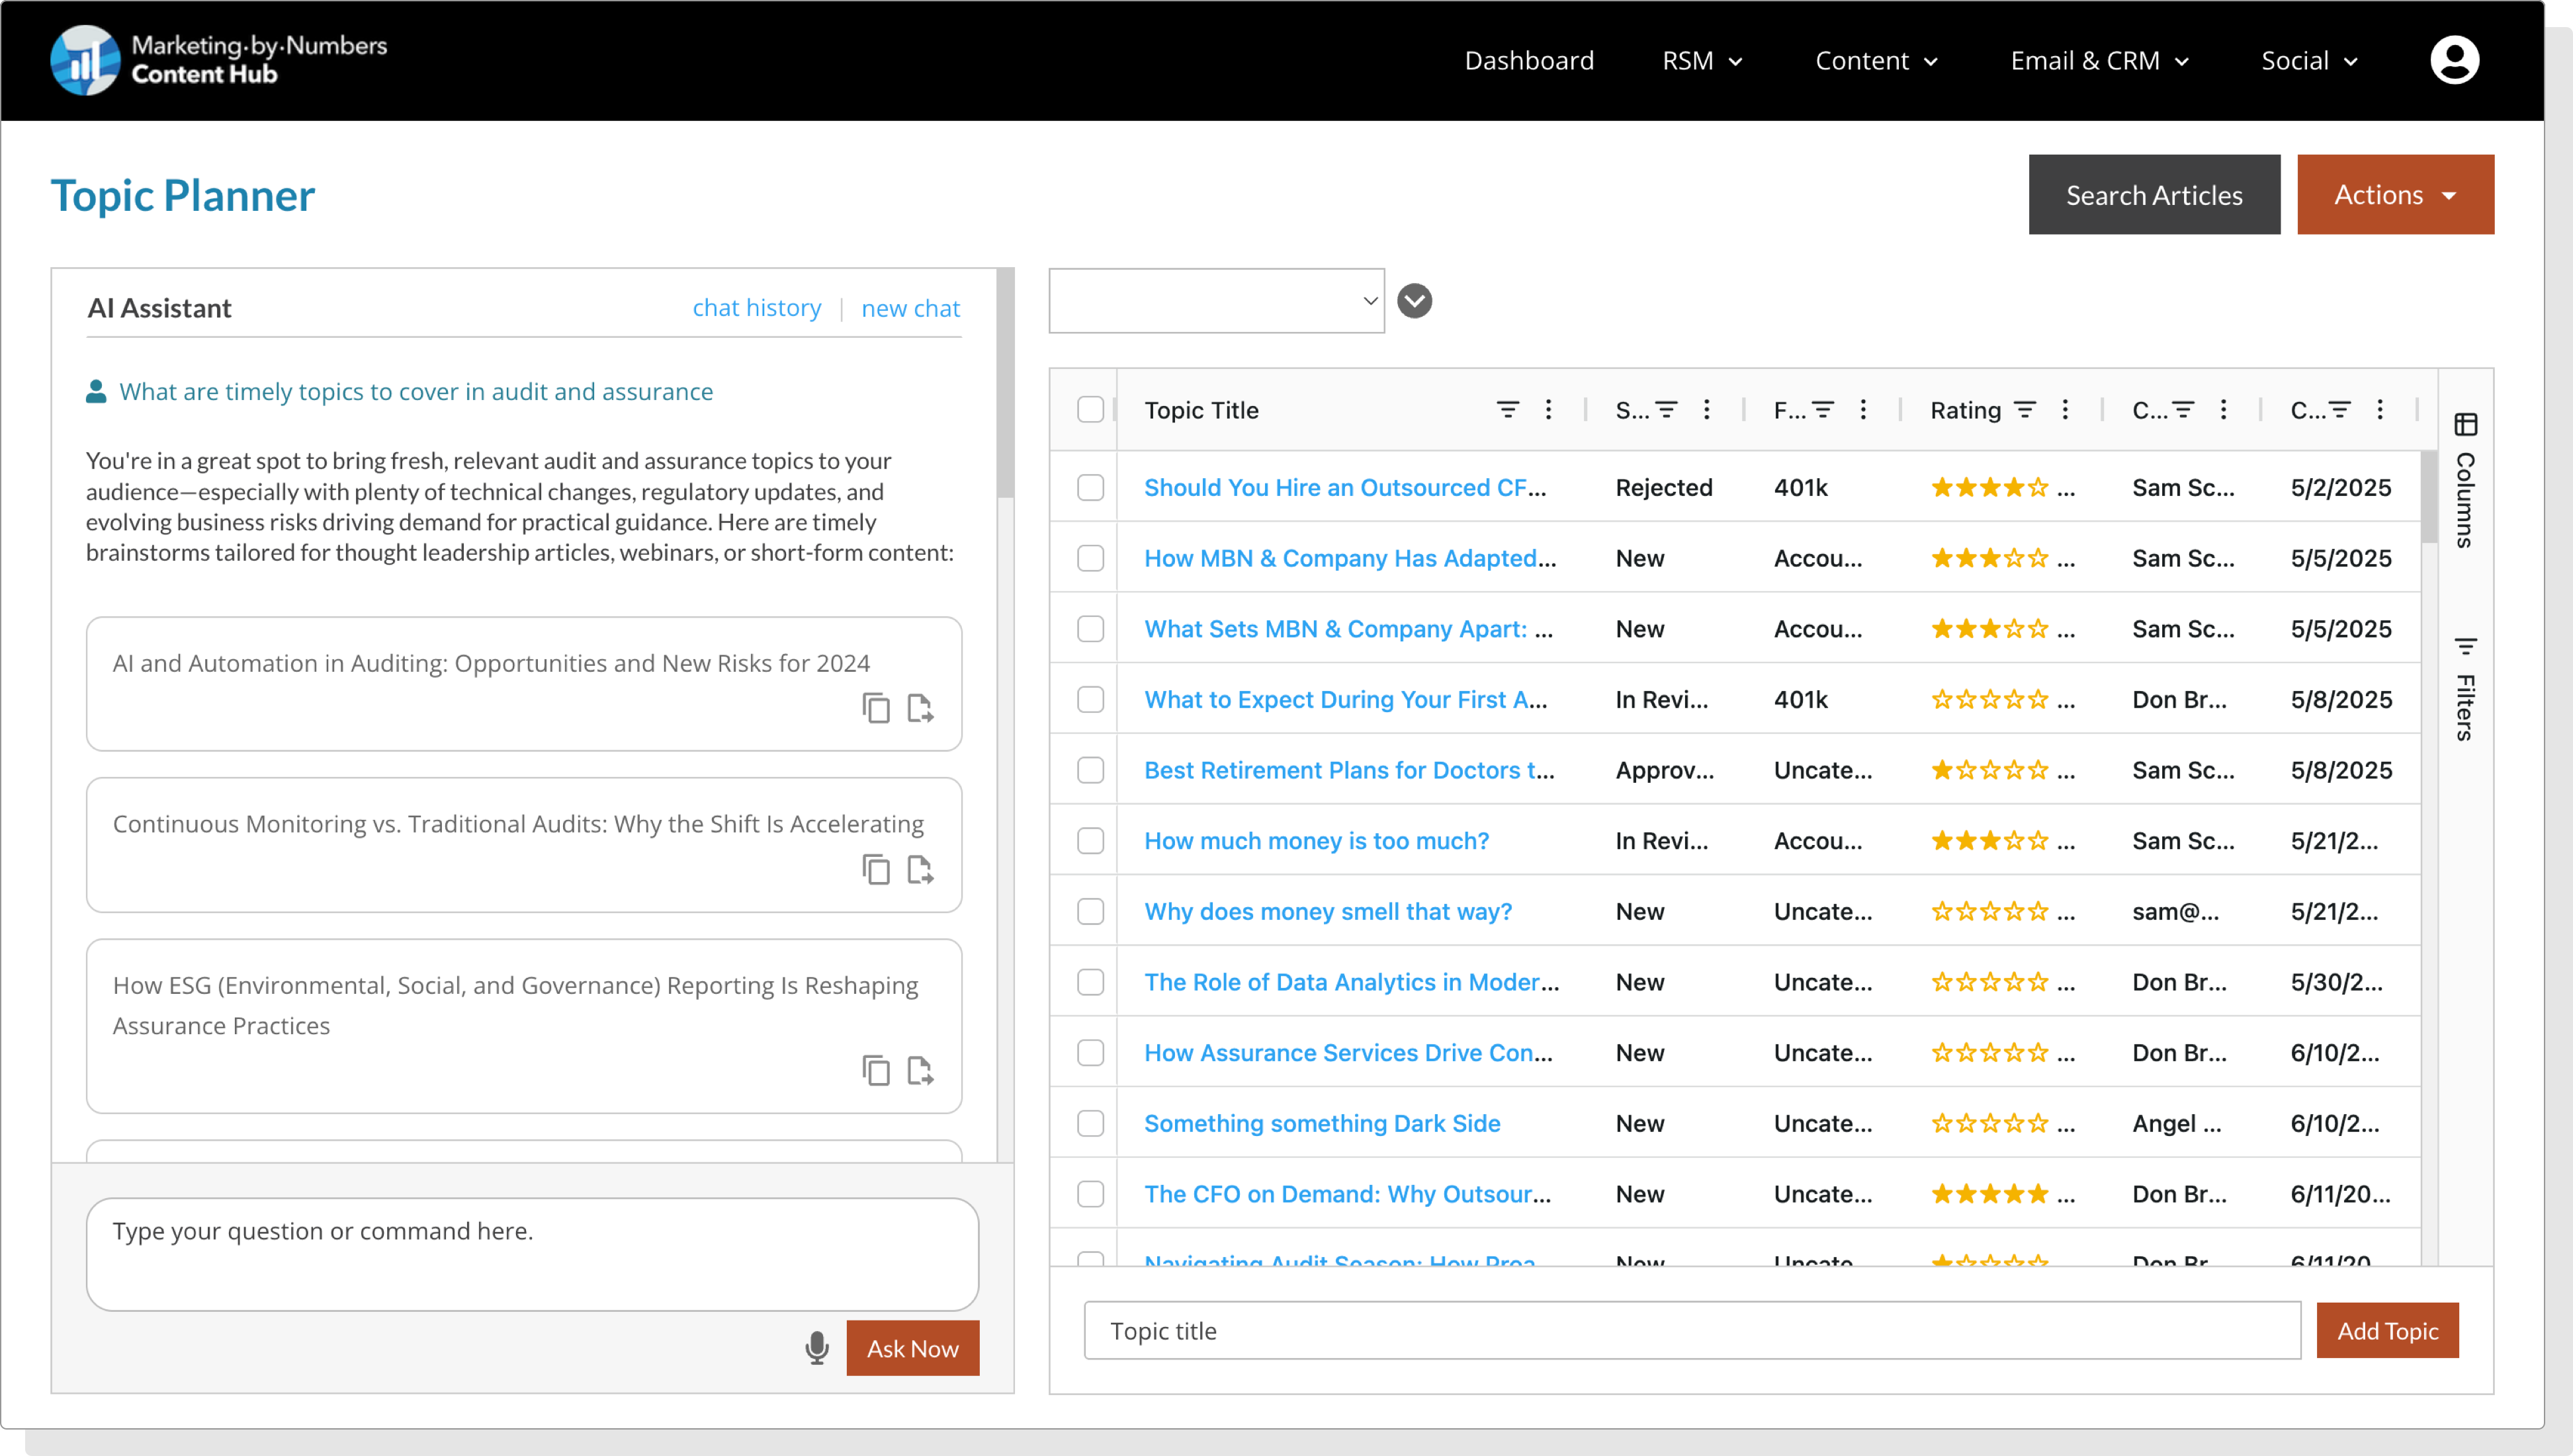Image resolution: width=2573 pixels, height=1456 pixels.
Task: Expand the Actions dropdown button
Action: click(2395, 195)
